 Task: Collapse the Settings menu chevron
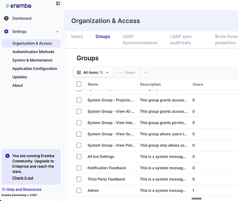pyautogui.click(x=57, y=32)
